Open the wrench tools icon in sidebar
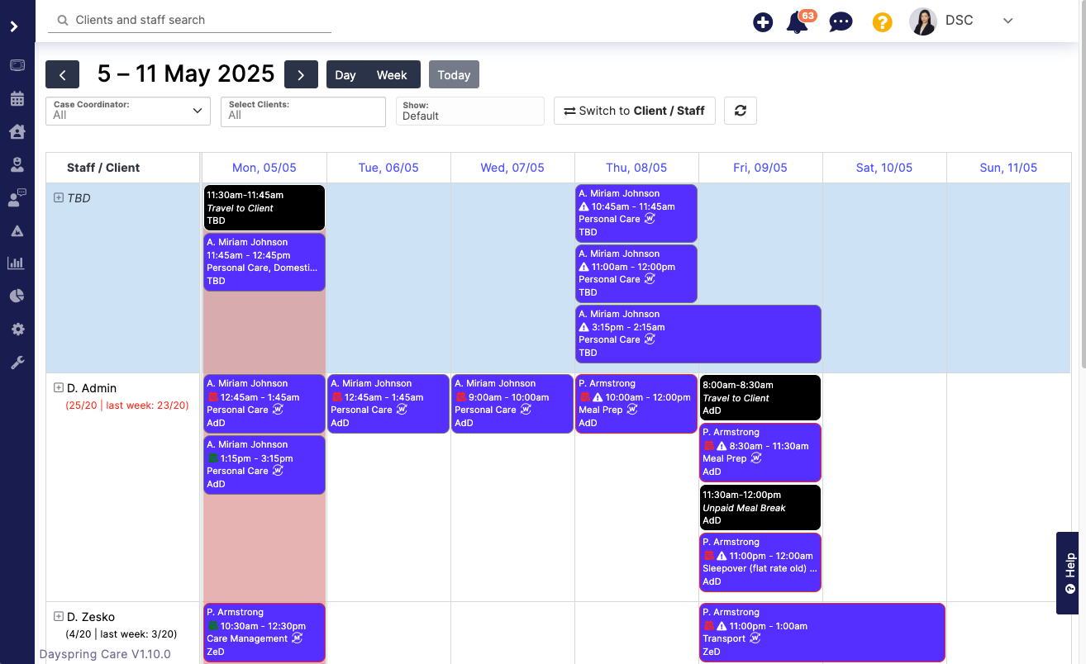Screen dimensions: 1086x664 click(x=17, y=362)
